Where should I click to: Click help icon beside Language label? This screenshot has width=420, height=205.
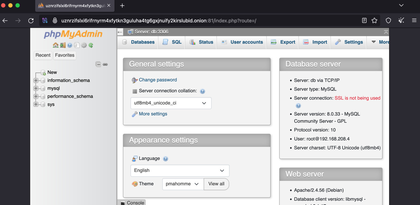tap(165, 159)
